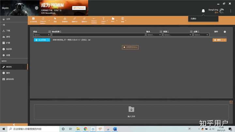Click Reset to manifest toolbar icon
This screenshot has width=235, height=132.
point(94,20)
